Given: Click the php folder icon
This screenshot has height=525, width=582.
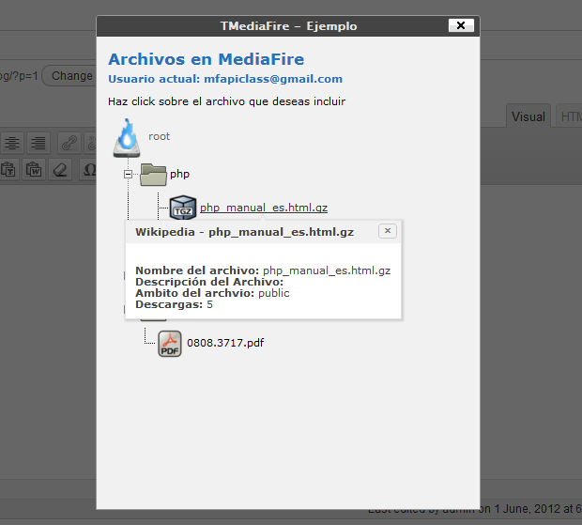Looking at the screenshot, I should (153, 175).
